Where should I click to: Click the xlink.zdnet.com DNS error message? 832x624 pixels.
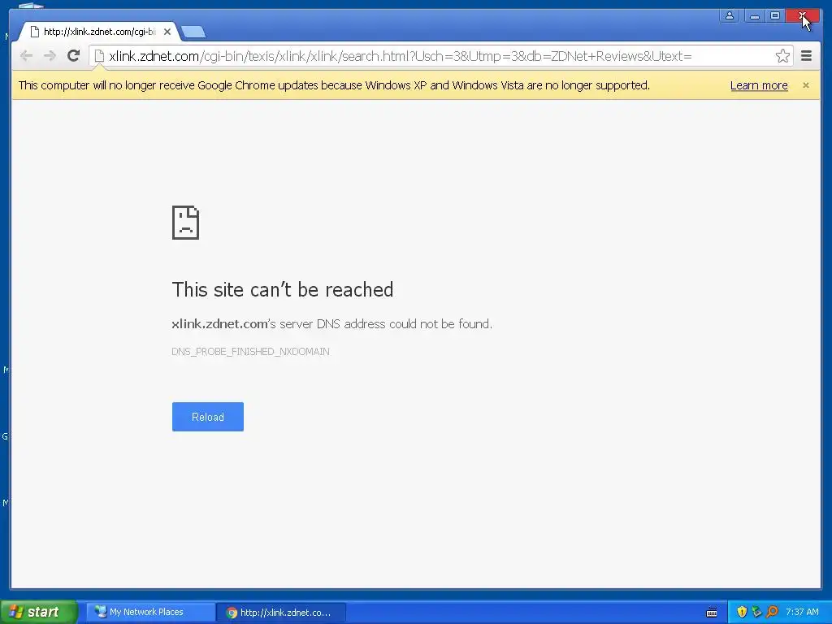click(331, 324)
